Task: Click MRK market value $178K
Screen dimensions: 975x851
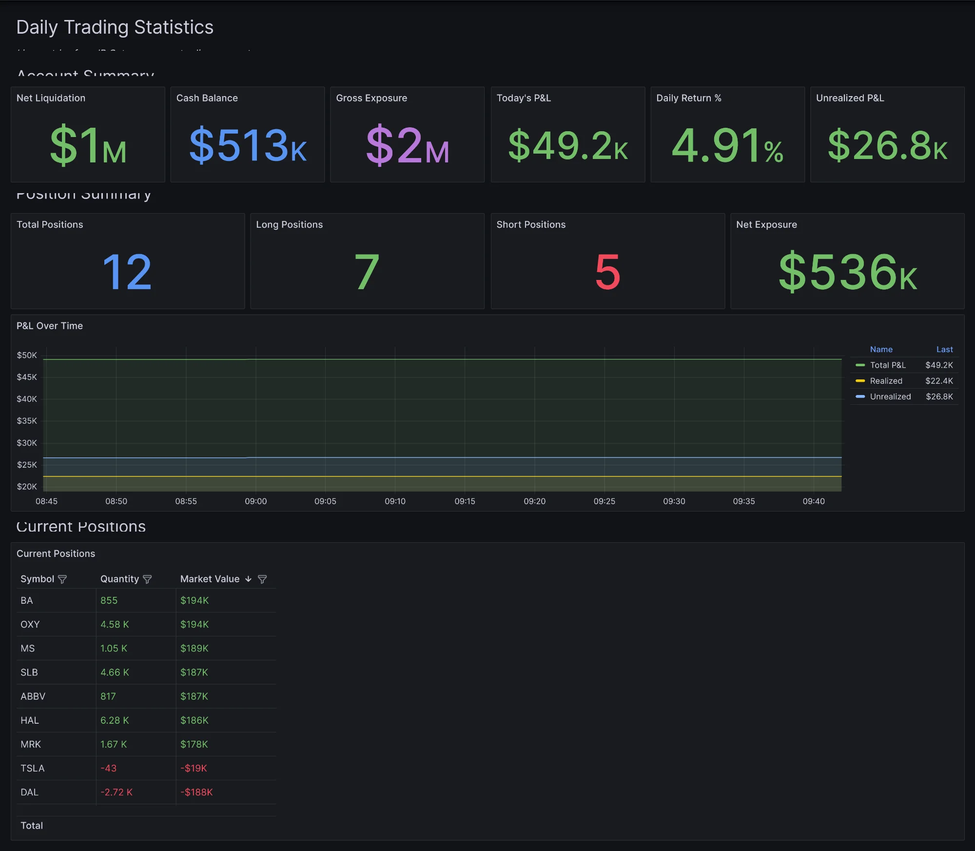Action: pyautogui.click(x=194, y=744)
